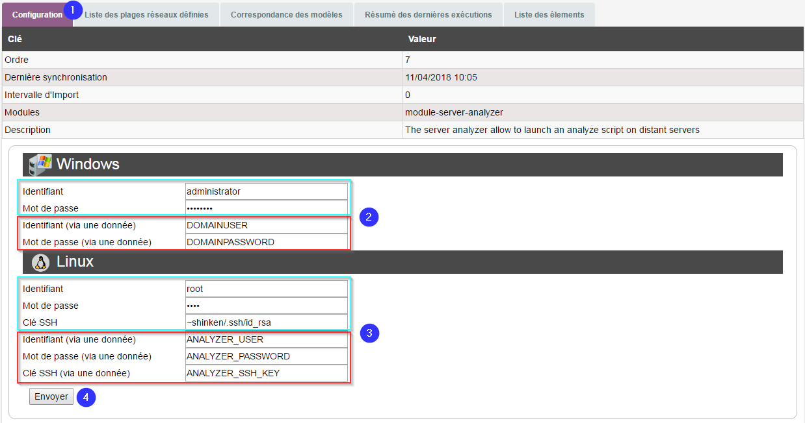Click the blue number 3 marker
This screenshot has height=423, width=805.
369,333
